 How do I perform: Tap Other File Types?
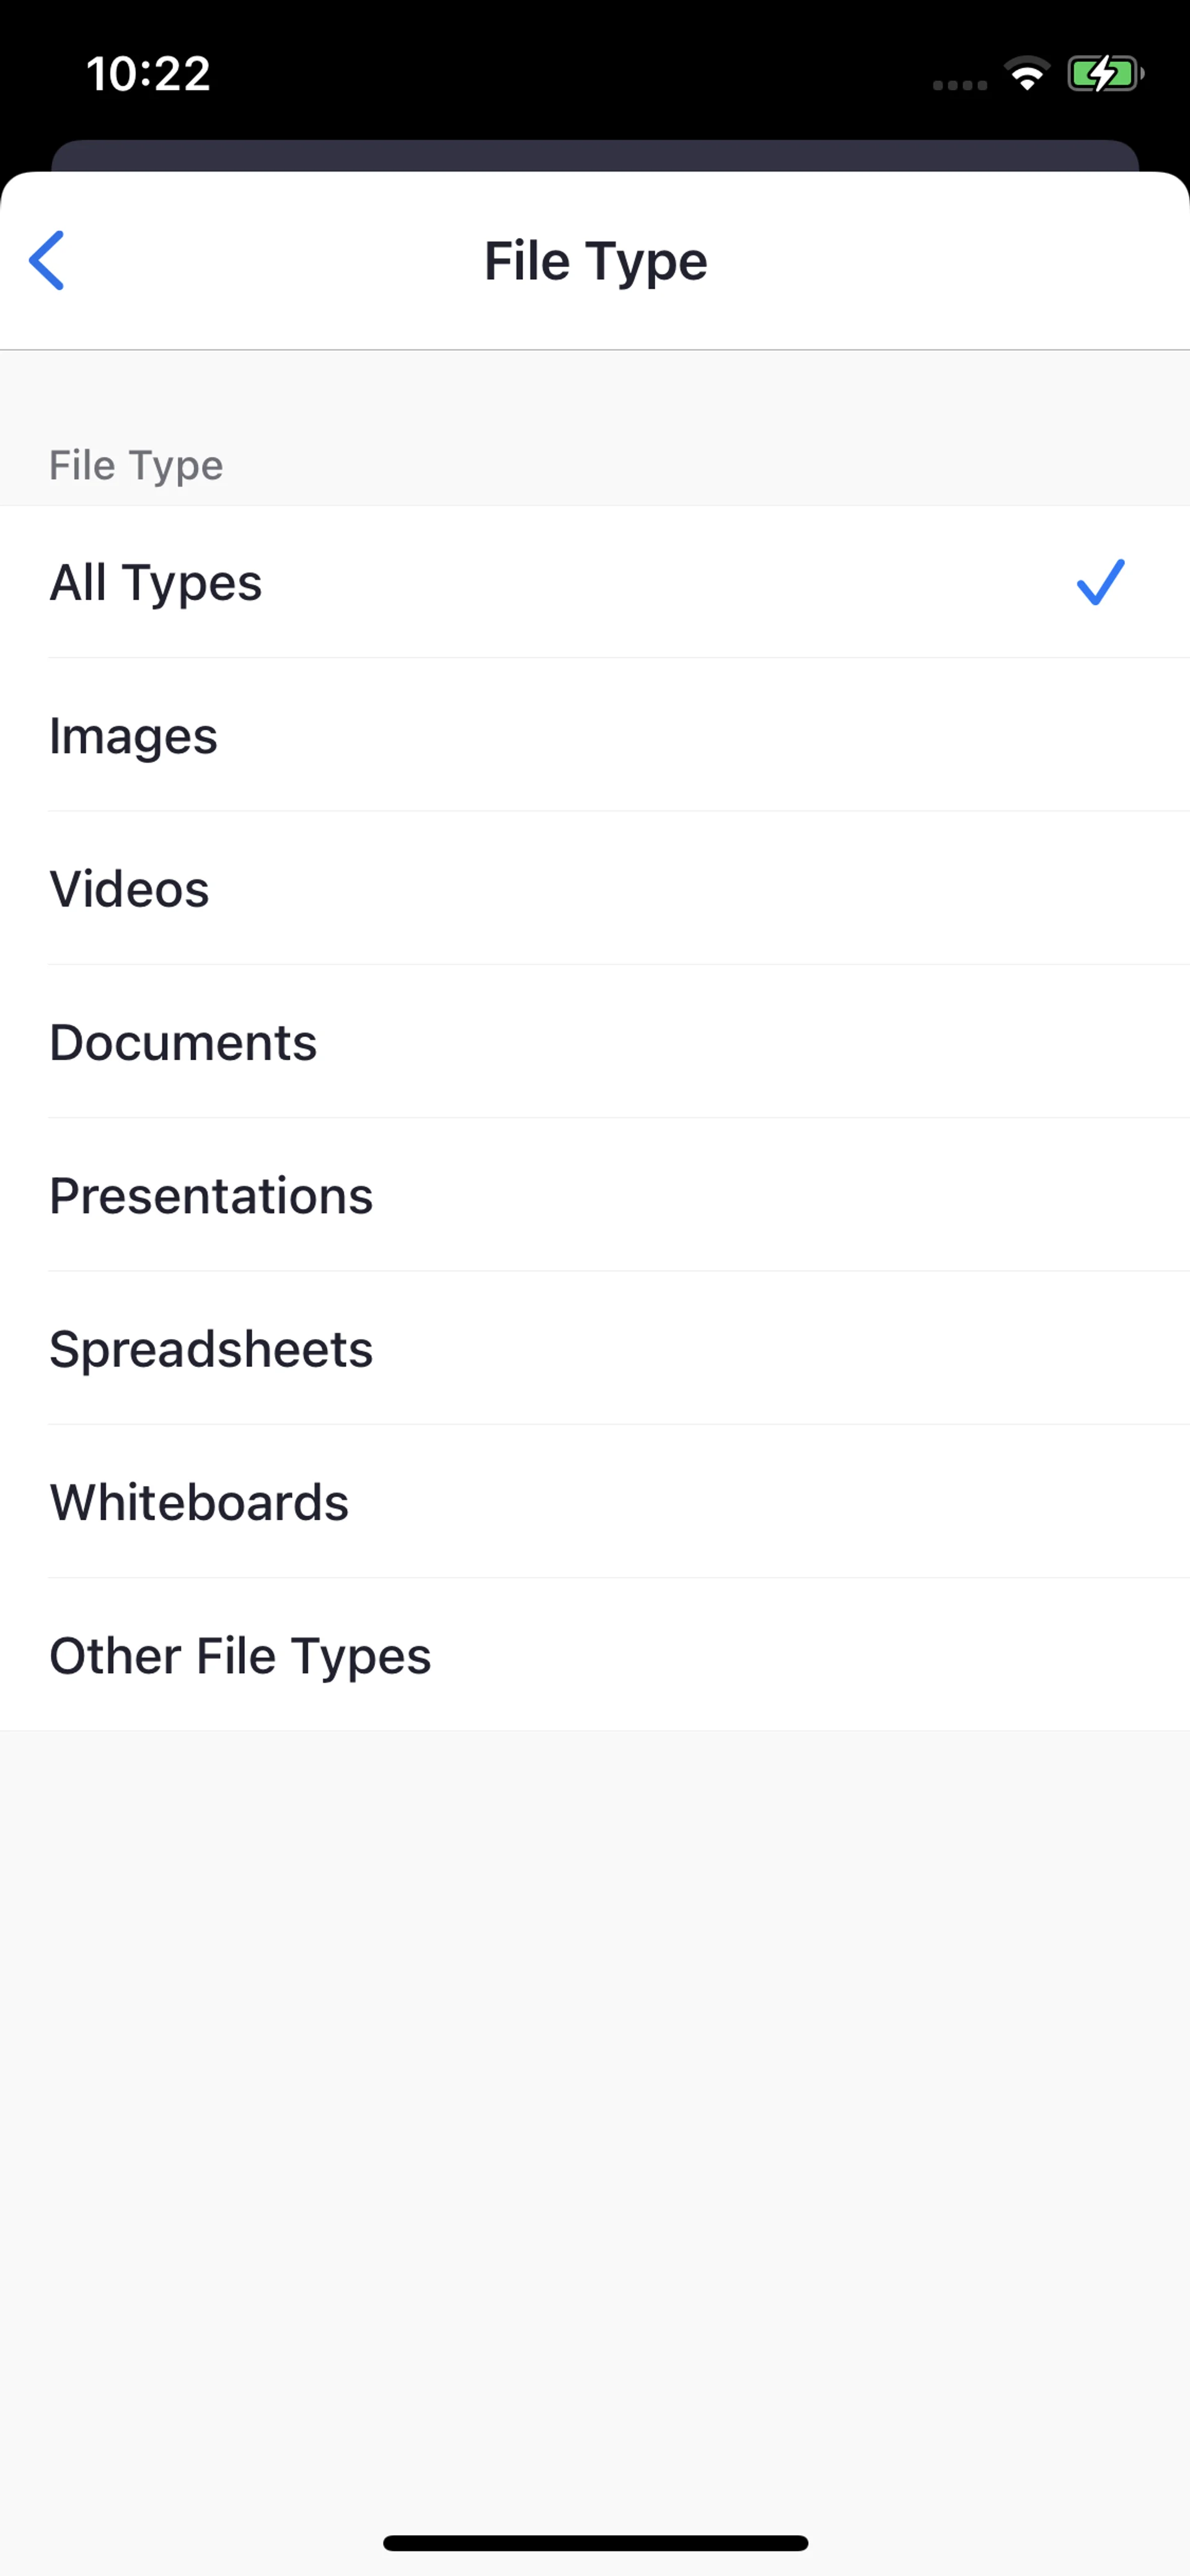point(240,1656)
